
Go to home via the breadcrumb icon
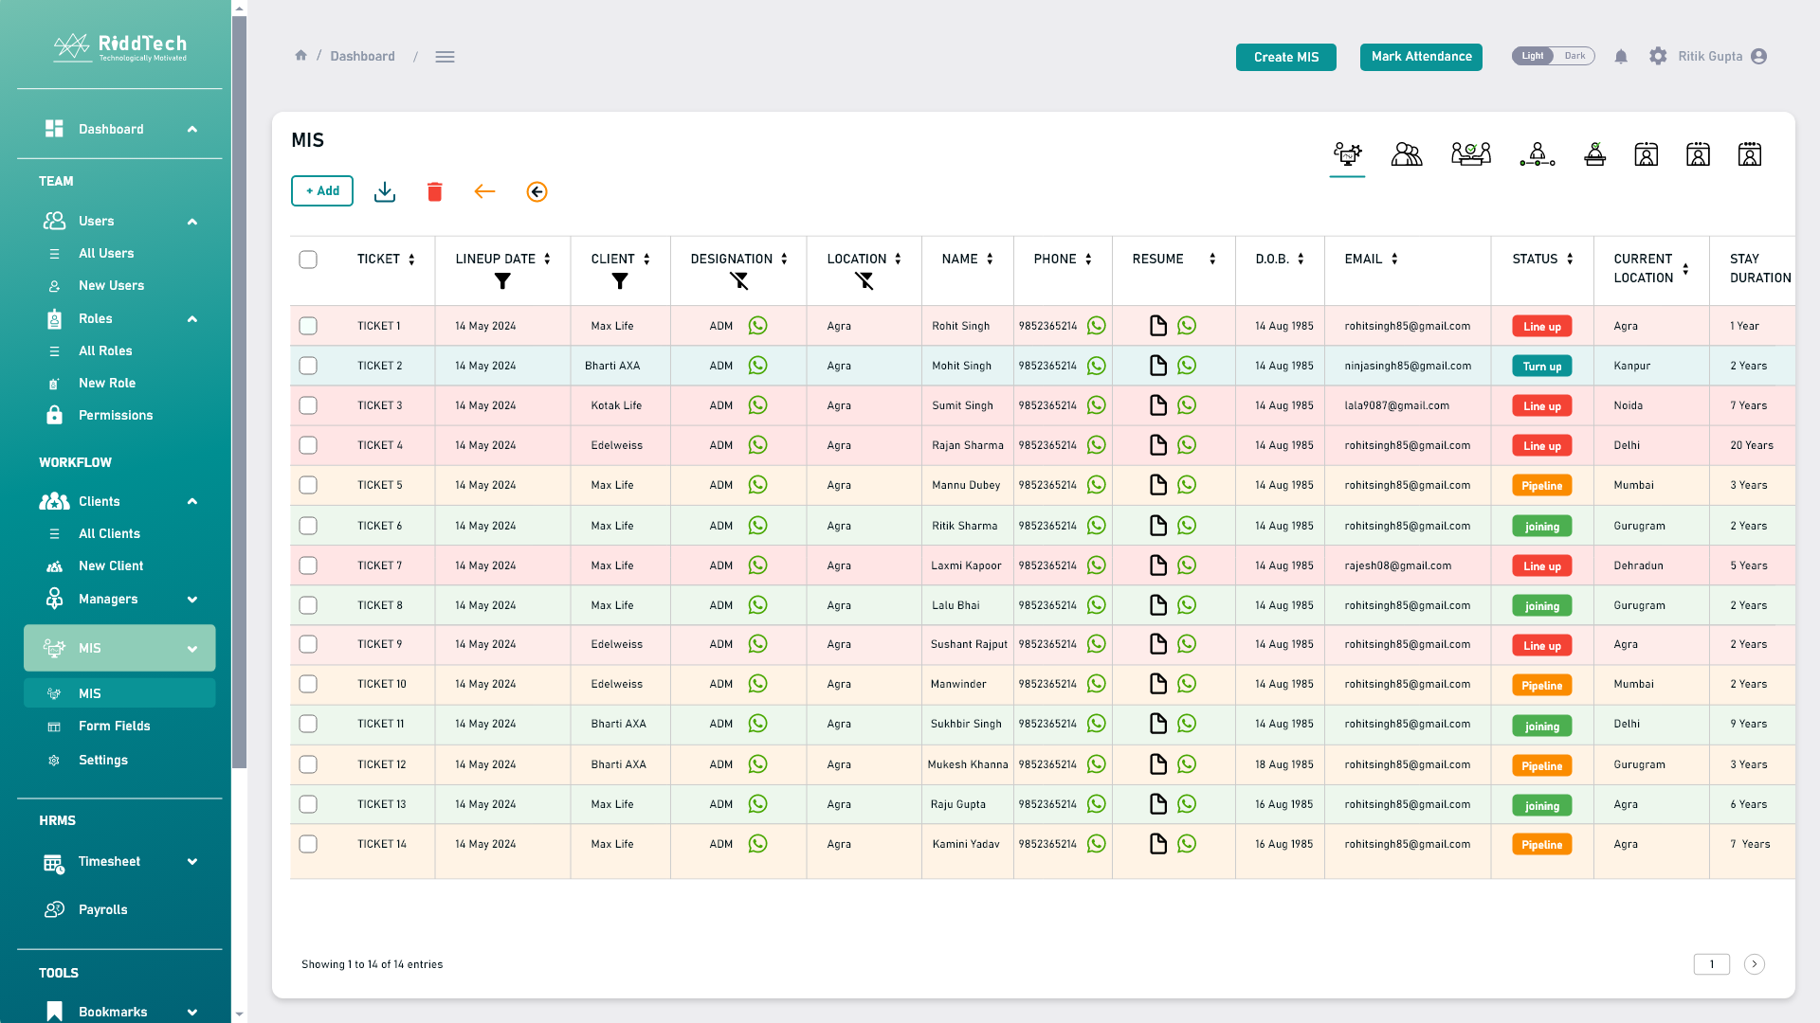tap(300, 56)
